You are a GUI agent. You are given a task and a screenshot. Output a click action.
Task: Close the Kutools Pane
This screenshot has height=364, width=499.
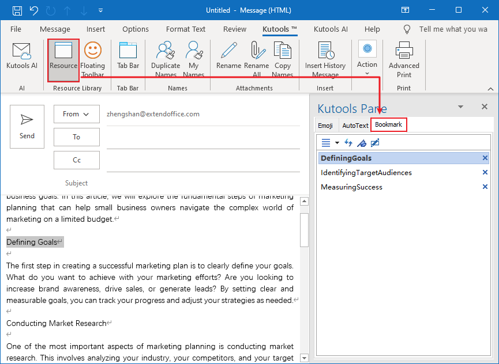point(485,107)
